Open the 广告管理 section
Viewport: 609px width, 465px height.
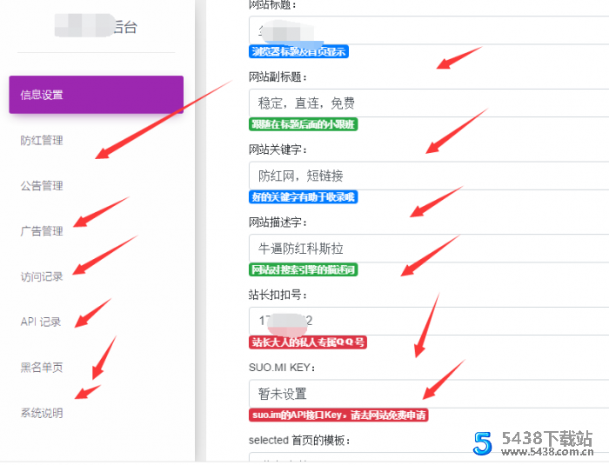[x=42, y=231]
